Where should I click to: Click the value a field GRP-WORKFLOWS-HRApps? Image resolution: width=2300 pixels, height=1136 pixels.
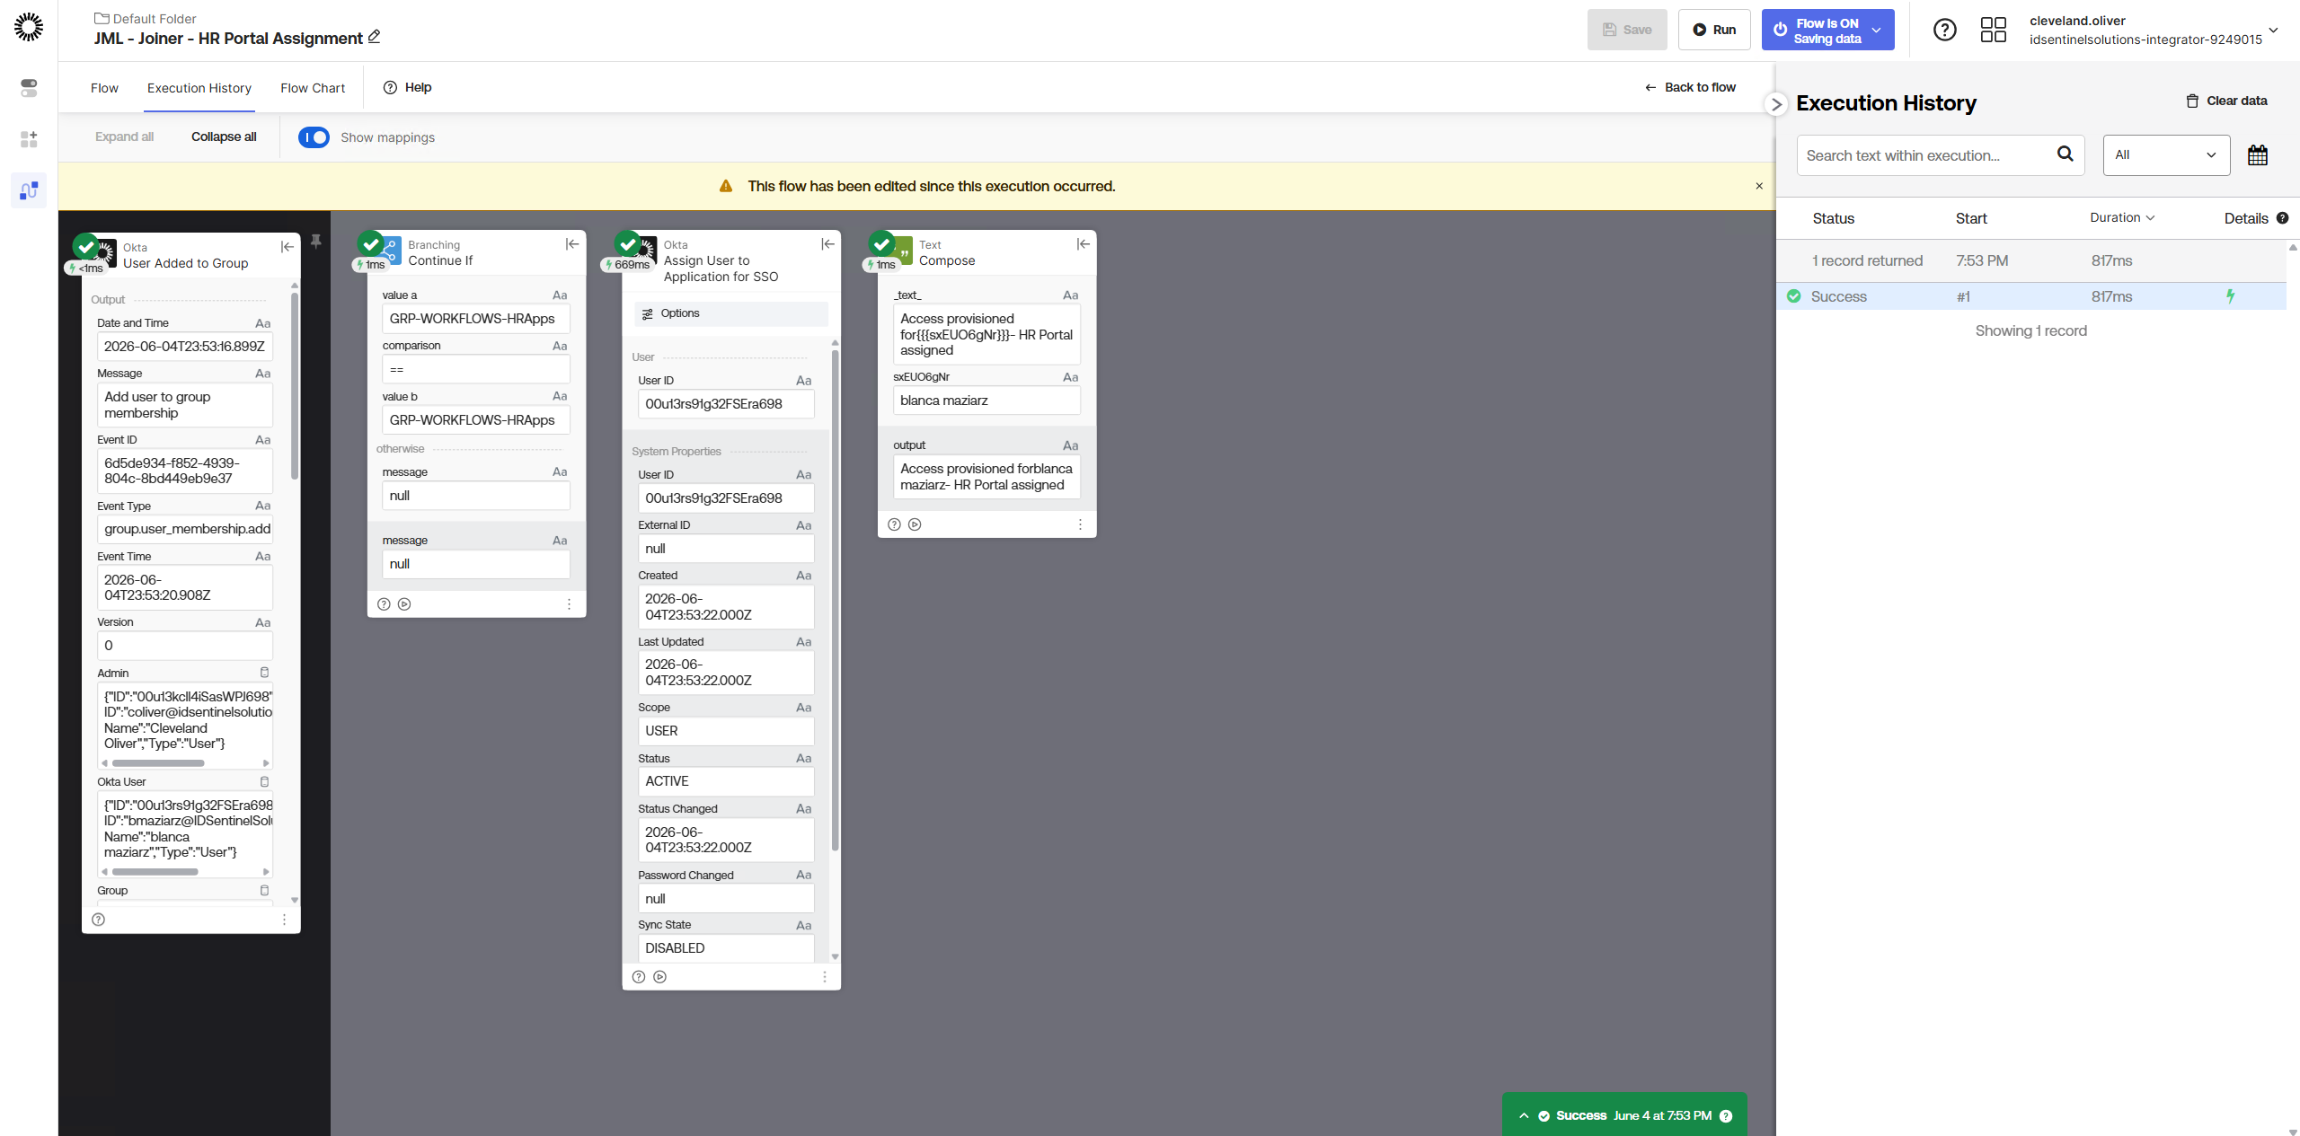[476, 319]
